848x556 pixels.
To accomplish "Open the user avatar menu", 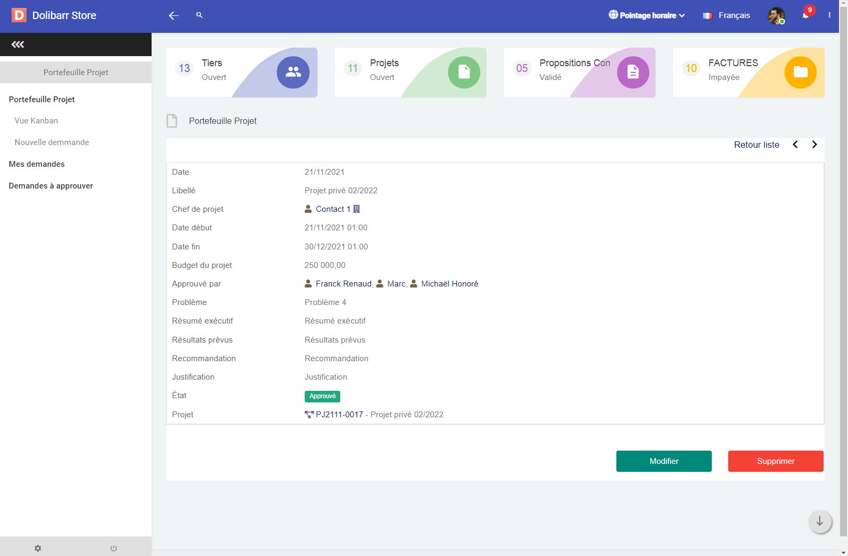I will pyautogui.click(x=776, y=15).
